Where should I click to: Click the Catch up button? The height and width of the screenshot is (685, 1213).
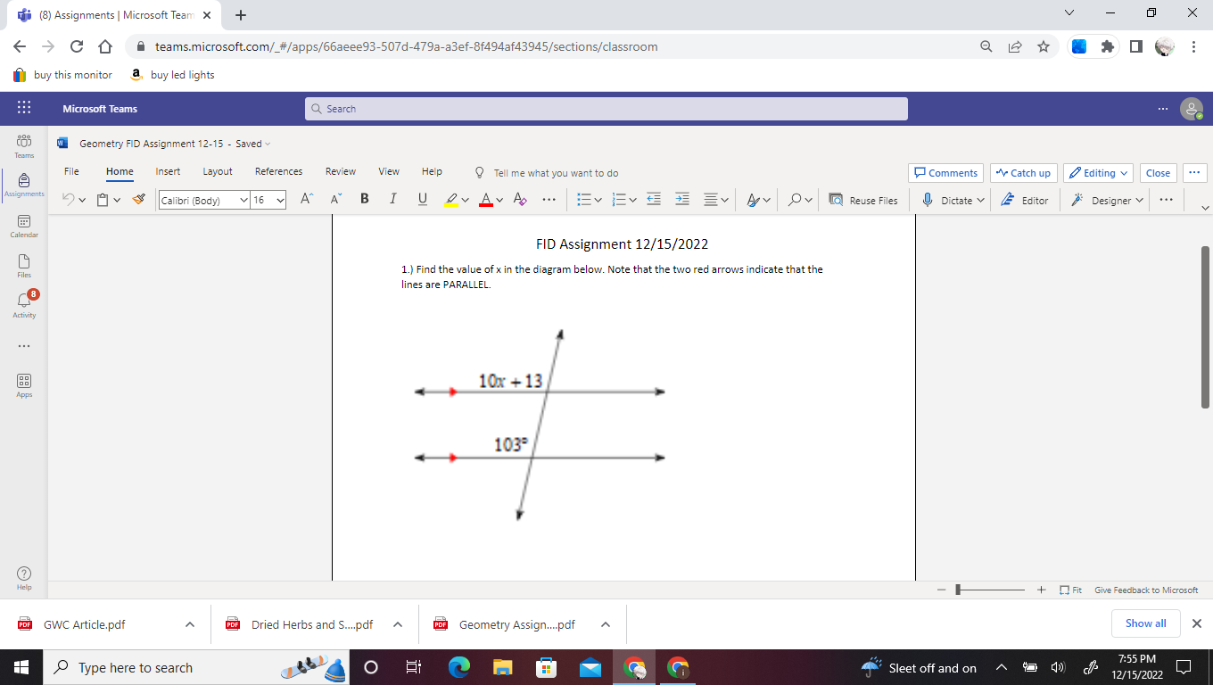click(x=1023, y=173)
